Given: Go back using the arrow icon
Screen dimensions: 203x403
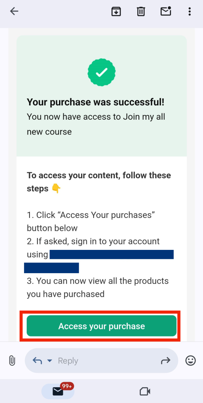Looking at the screenshot, I should tap(14, 11).
